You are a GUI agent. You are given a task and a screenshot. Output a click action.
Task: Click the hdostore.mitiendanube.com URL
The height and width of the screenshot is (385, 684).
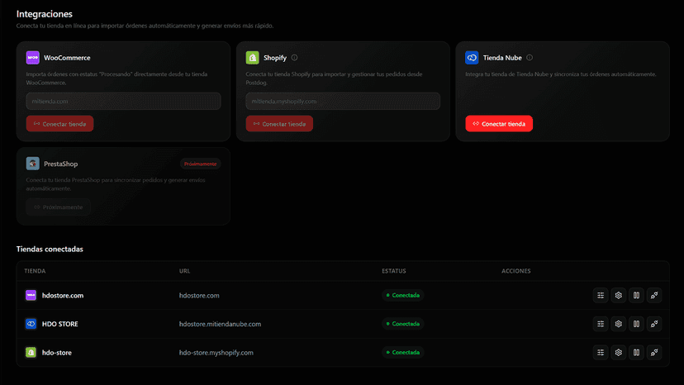click(220, 324)
